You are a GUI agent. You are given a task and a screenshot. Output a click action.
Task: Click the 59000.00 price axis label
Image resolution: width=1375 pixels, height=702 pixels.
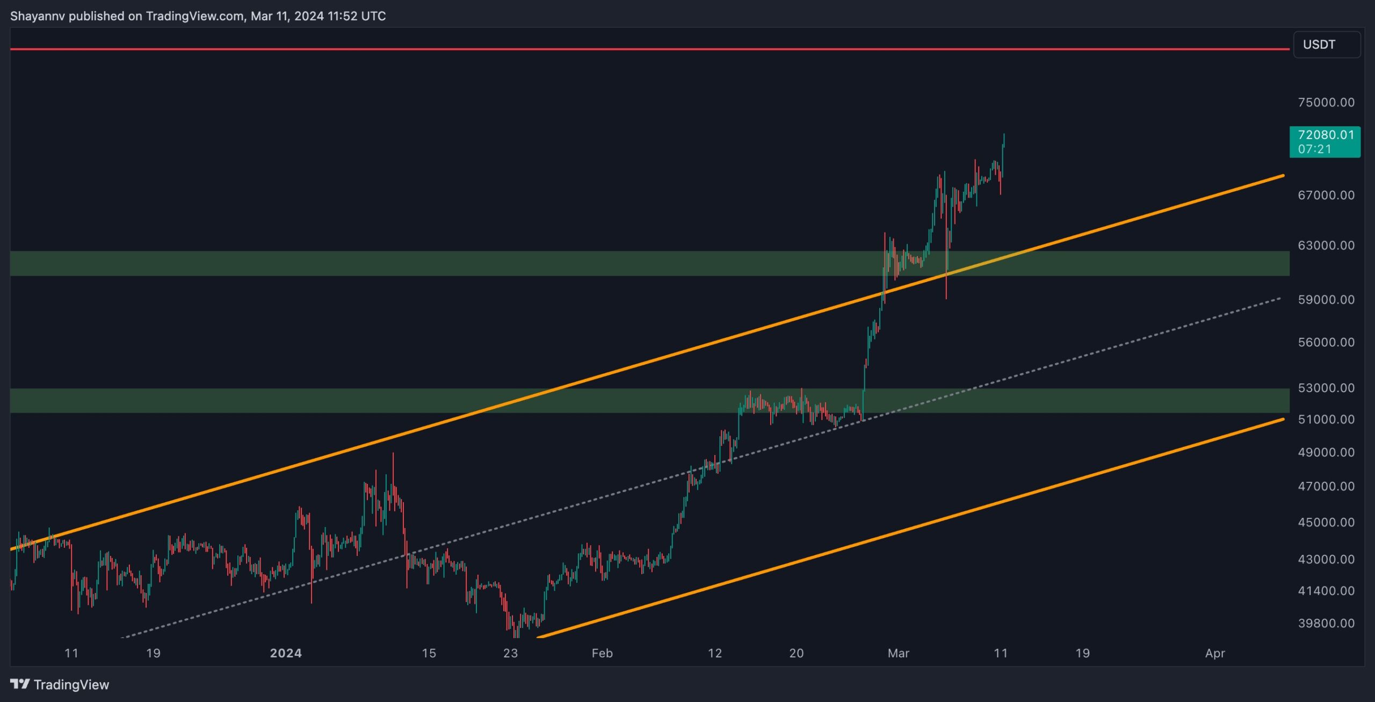(1326, 299)
